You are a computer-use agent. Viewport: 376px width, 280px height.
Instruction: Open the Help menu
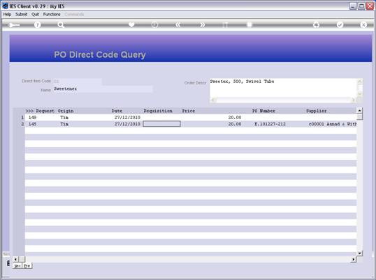[x=7, y=15]
